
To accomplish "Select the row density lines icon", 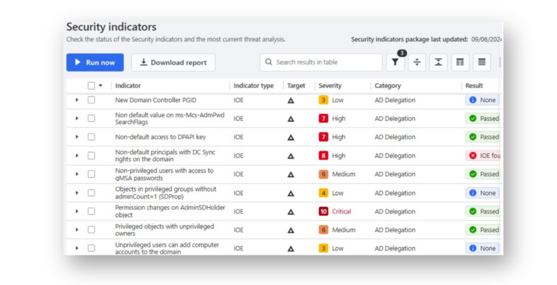I will [x=482, y=62].
